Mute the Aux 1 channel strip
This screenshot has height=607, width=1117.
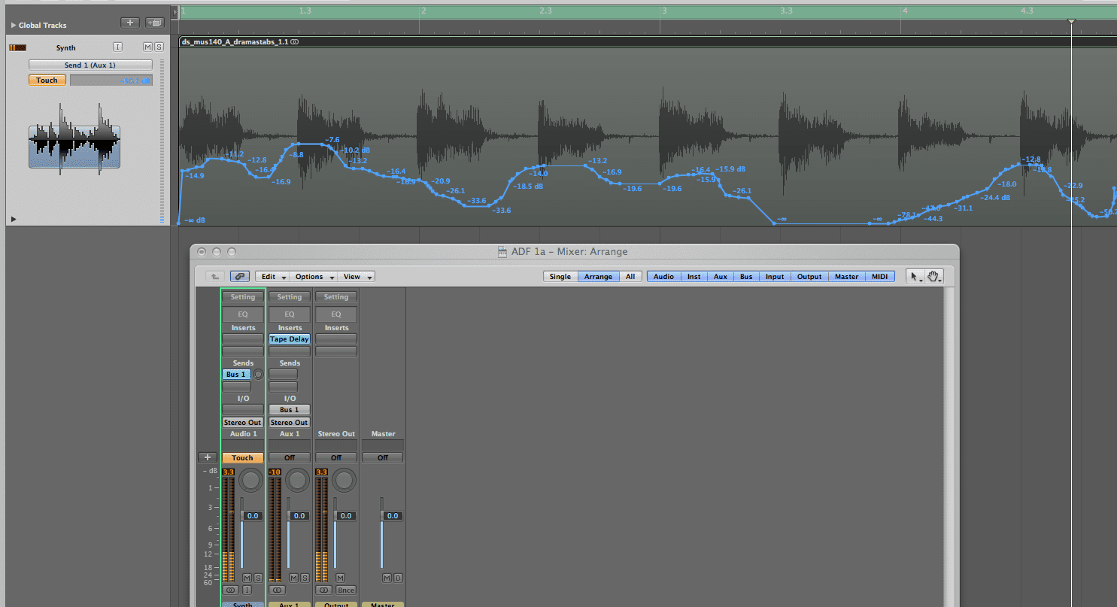(x=293, y=578)
